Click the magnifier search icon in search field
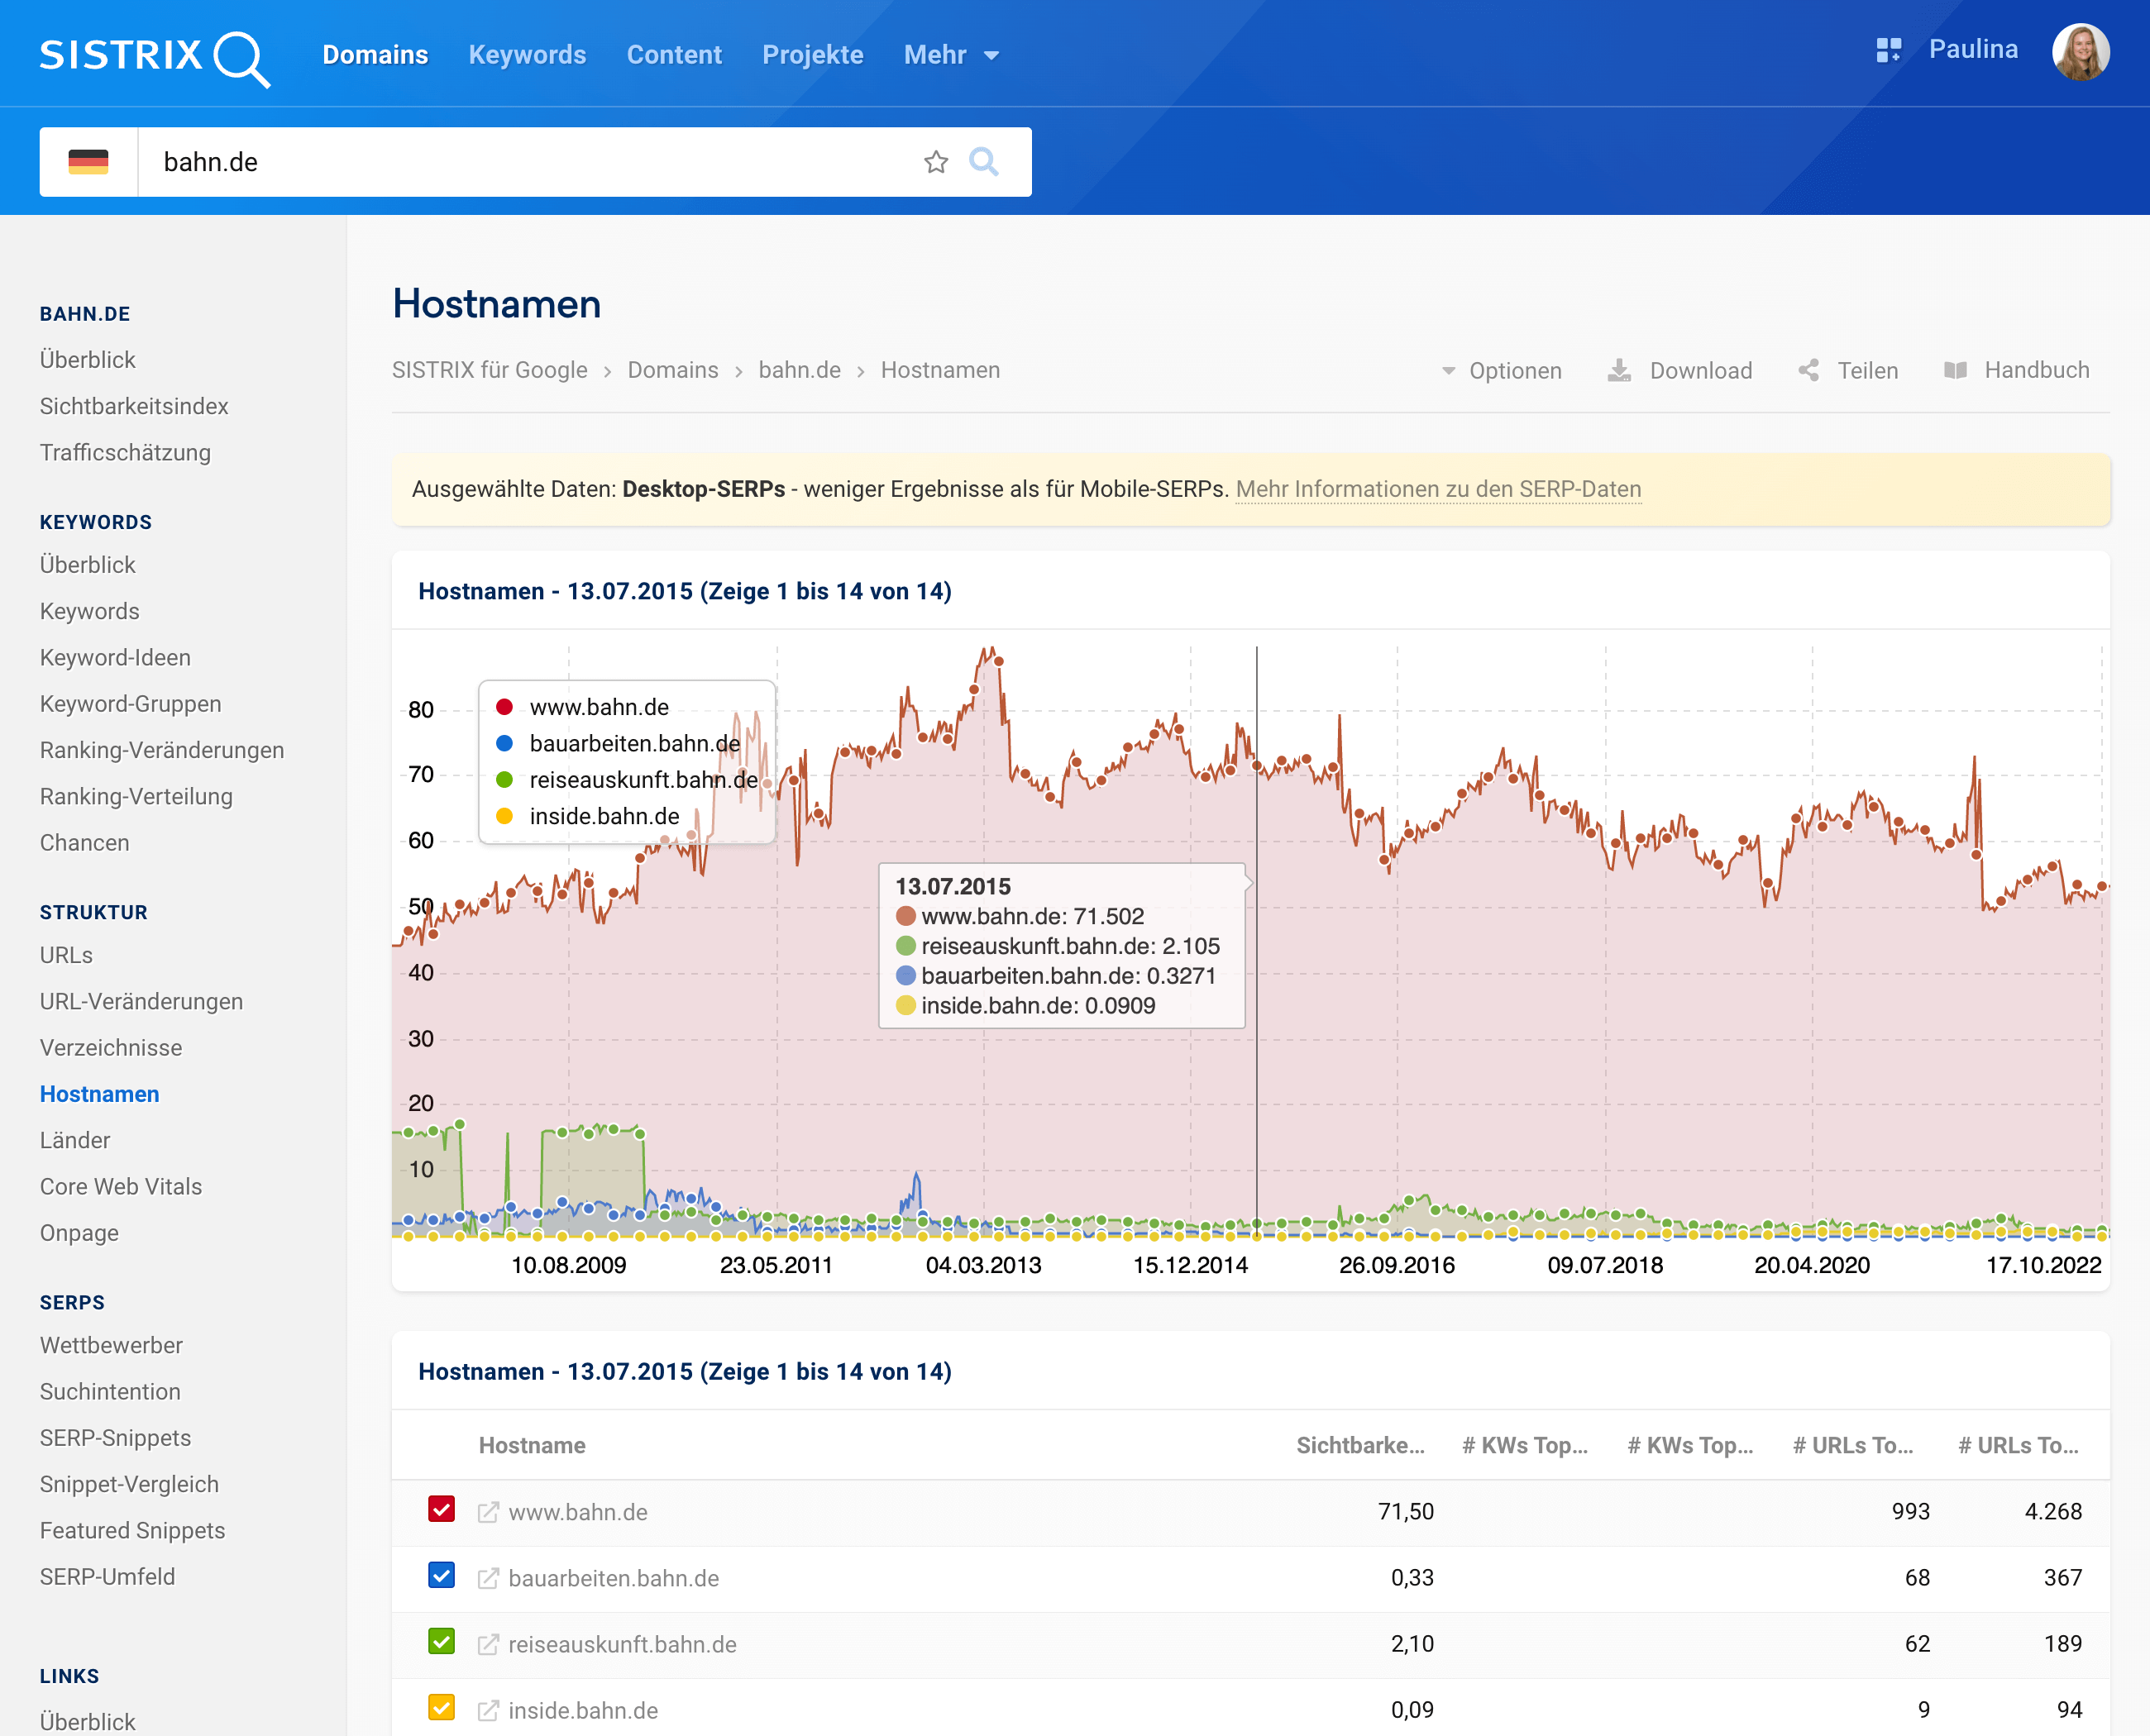 coord(983,162)
